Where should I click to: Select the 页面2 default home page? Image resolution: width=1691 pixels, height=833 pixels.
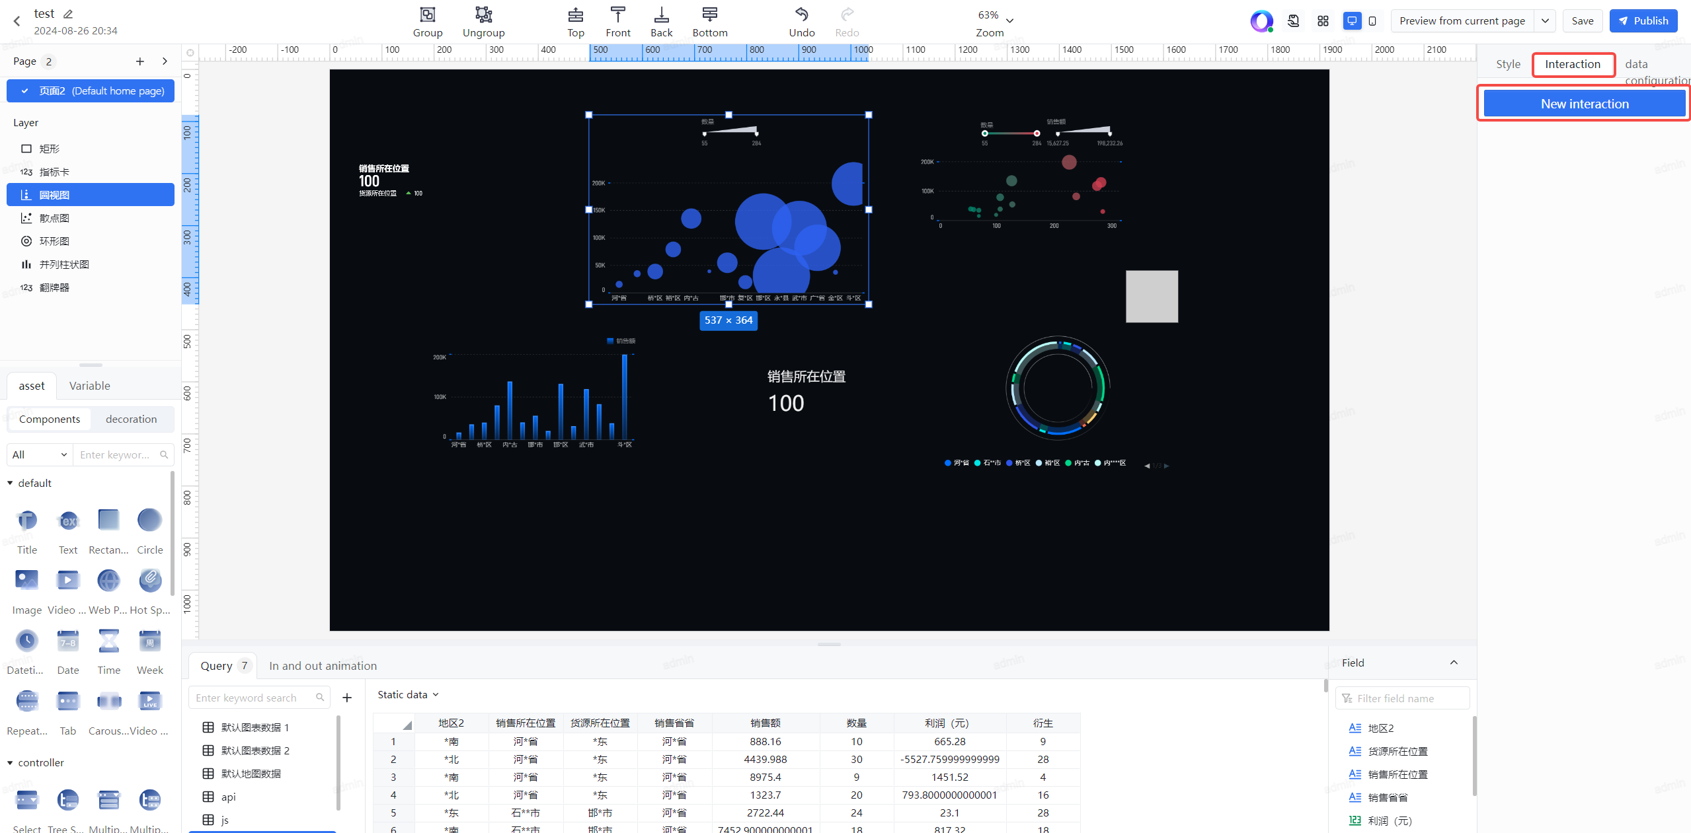[x=91, y=91]
